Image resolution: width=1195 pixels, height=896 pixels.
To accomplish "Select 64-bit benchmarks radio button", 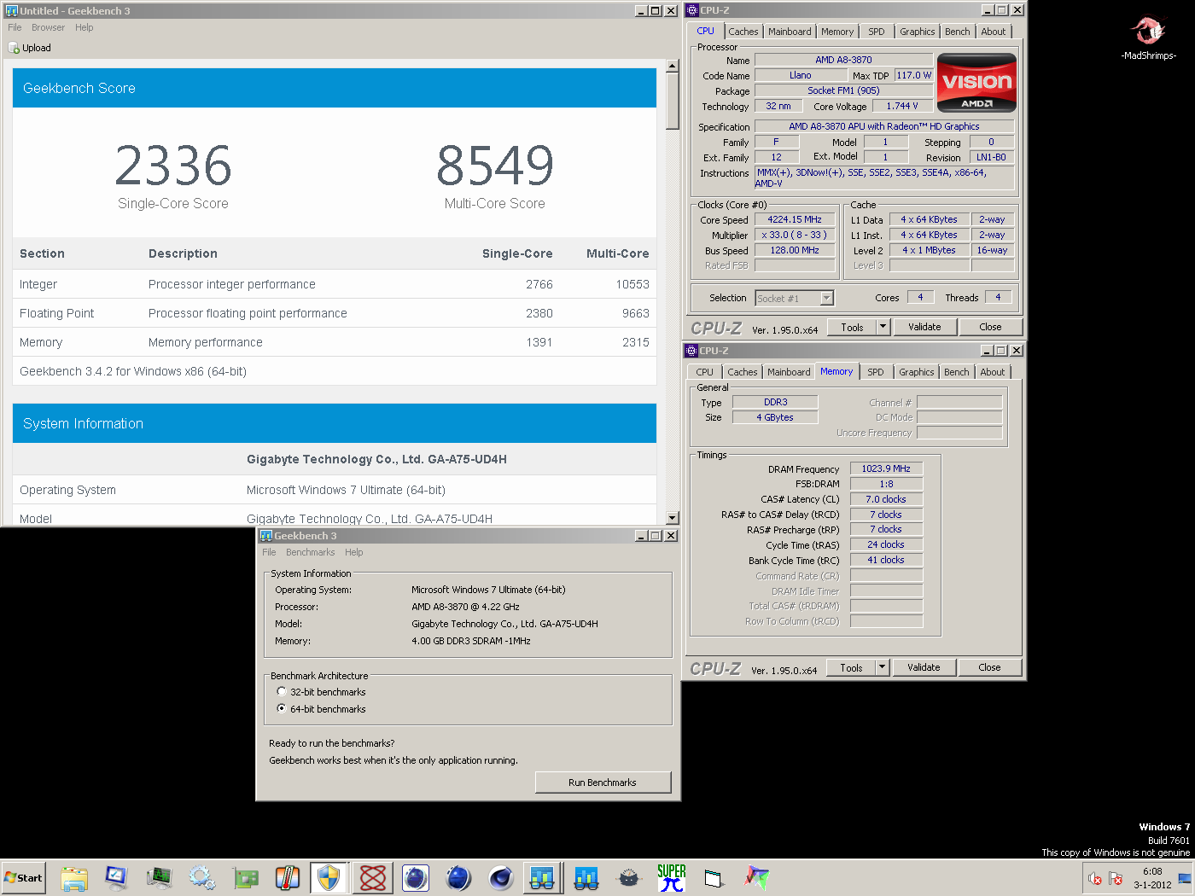I will (282, 709).
